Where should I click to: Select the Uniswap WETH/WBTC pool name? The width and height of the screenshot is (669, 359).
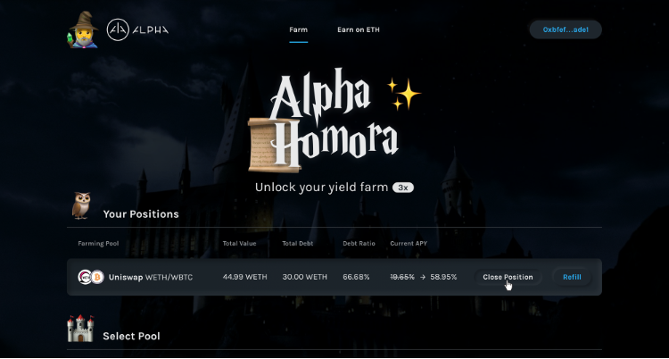151,278
